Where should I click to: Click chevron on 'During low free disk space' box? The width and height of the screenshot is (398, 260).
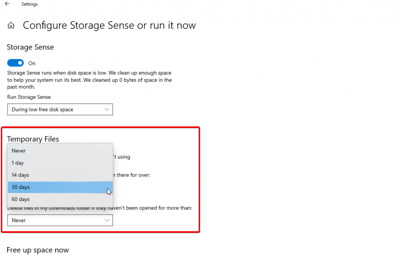(x=107, y=110)
